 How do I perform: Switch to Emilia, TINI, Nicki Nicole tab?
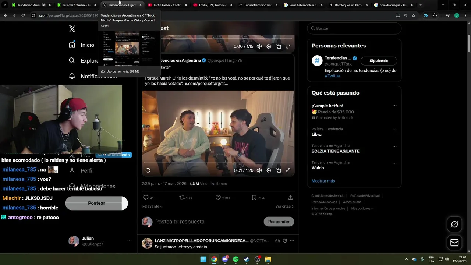click(213, 5)
